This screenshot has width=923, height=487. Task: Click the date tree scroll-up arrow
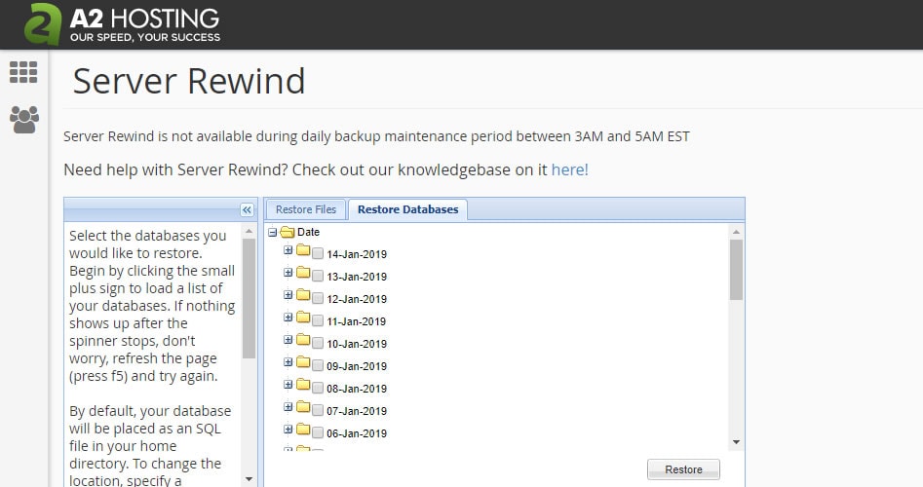[x=736, y=232]
